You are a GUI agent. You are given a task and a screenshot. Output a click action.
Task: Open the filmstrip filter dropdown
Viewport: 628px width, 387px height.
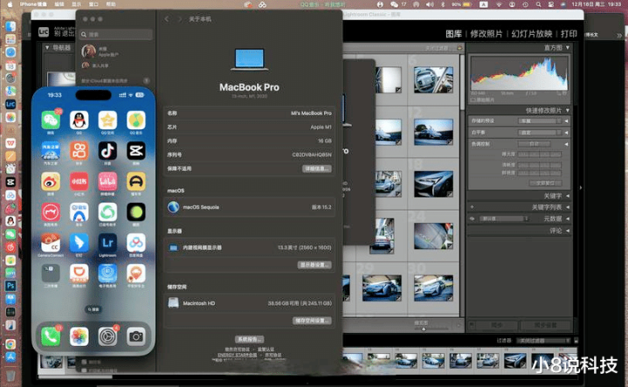point(543,341)
